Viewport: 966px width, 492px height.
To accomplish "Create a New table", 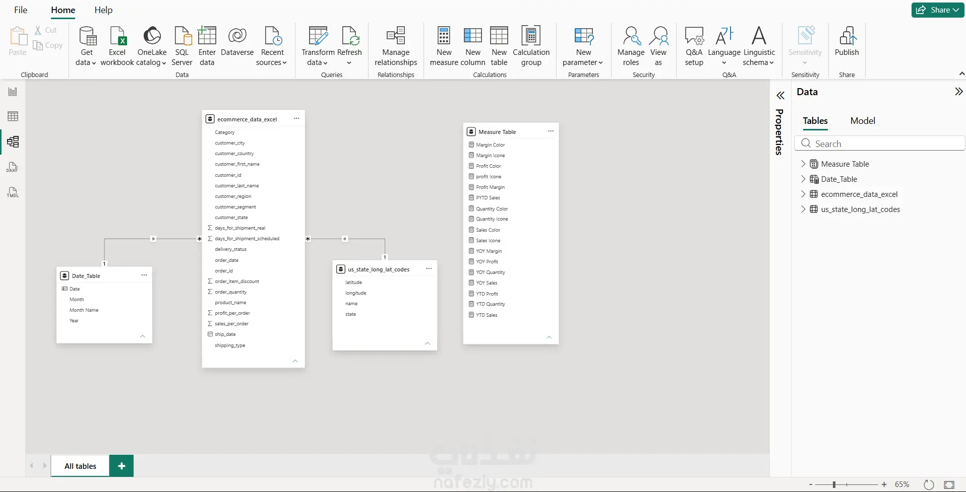I will [x=499, y=46].
